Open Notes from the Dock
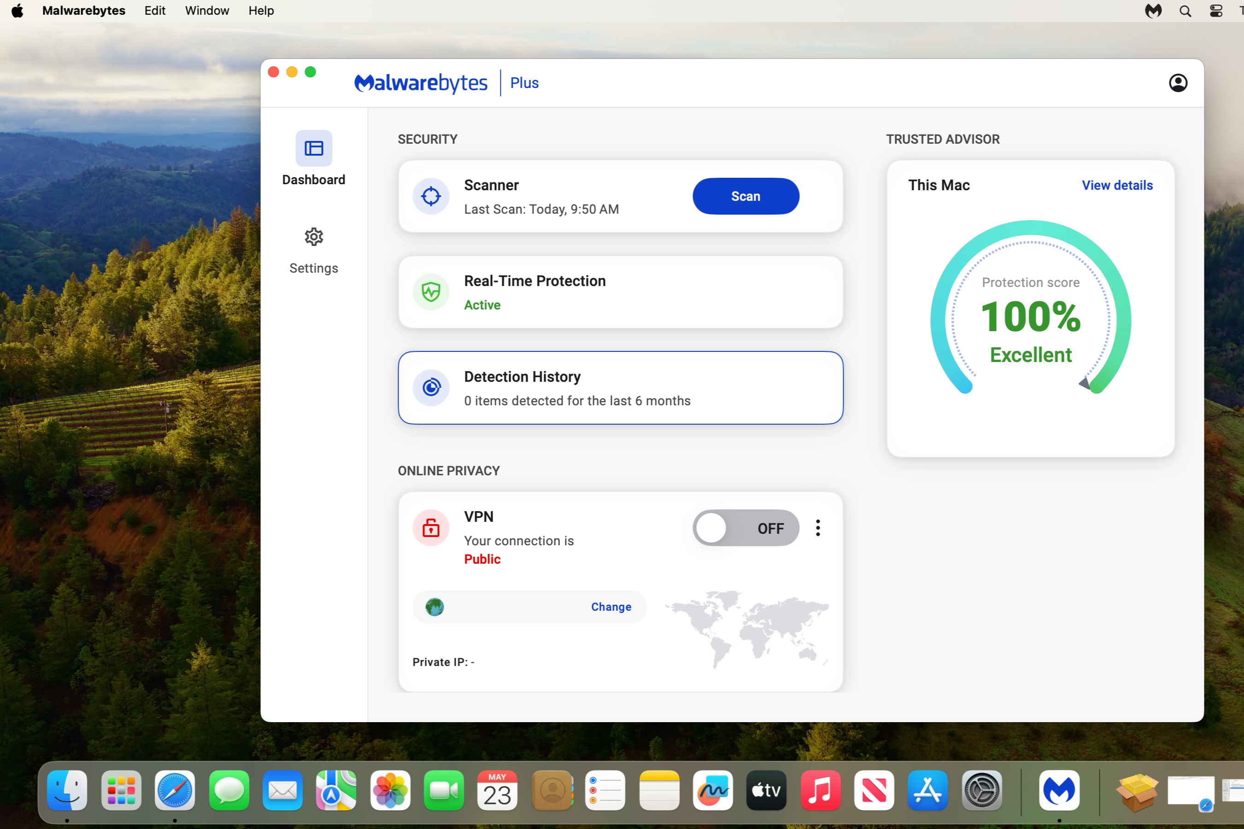 (x=659, y=790)
